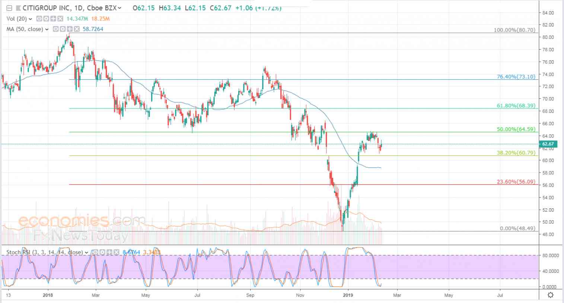
Task: Click the Nov label on the time axis
Action: click(x=300, y=295)
